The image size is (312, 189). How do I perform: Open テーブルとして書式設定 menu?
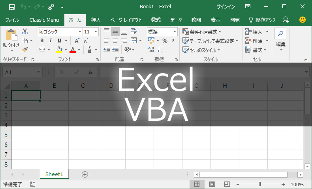pyautogui.click(x=210, y=41)
